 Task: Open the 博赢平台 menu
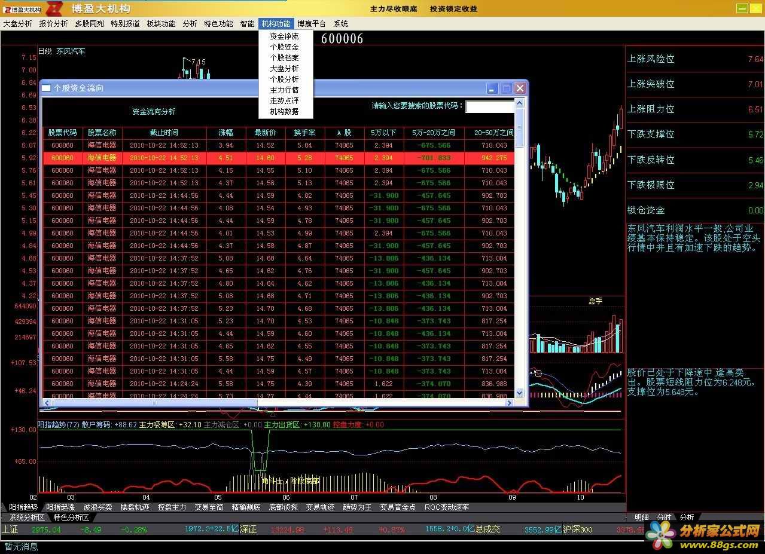pyautogui.click(x=312, y=24)
